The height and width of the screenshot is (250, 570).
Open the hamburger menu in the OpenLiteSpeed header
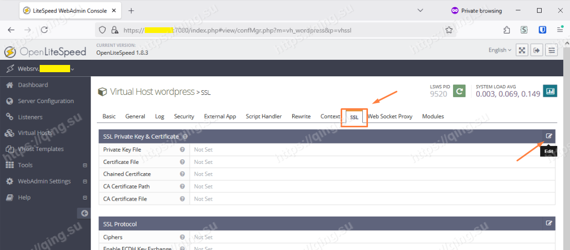(x=552, y=50)
